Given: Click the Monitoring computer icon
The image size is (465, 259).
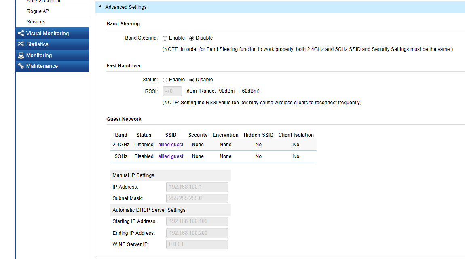Looking at the screenshot, I should click(21, 55).
